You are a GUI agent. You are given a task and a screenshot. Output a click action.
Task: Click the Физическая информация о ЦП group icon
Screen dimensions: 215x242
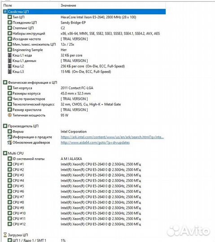pyautogui.click(x=5, y=82)
